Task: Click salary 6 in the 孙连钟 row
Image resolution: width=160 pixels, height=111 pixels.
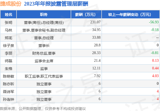Action: (x=99, y=99)
